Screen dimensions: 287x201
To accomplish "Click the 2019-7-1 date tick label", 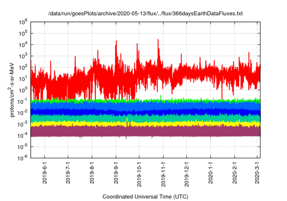I will pos(68,173).
